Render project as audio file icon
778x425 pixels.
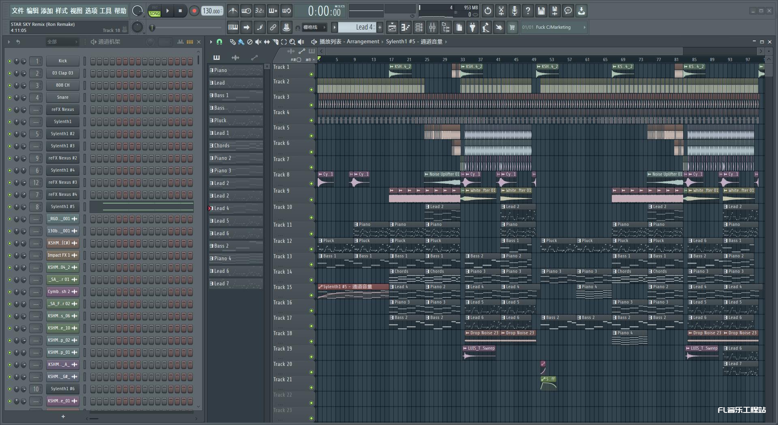pyautogui.click(x=555, y=11)
